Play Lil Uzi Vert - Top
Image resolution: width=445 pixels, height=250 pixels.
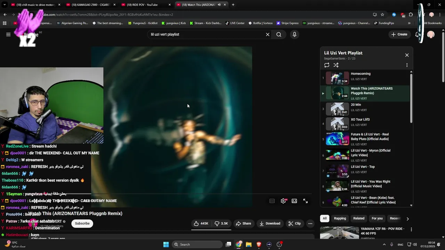tap(365, 170)
